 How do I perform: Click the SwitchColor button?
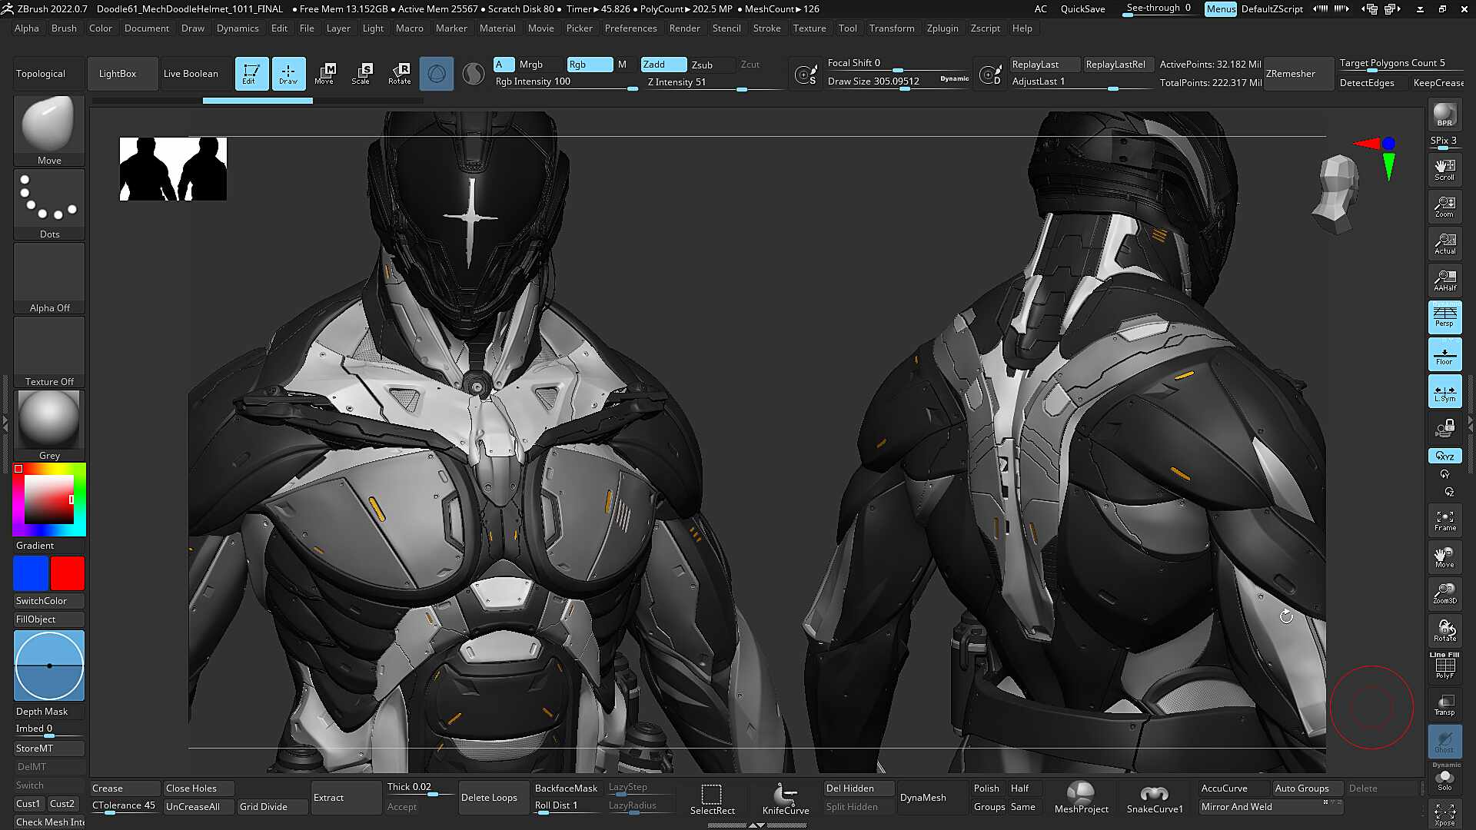(x=49, y=601)
